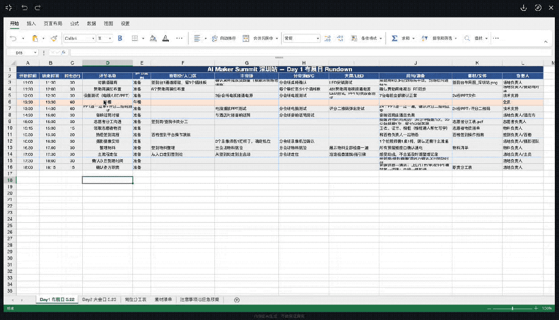Viewport: 559px width, 320px height.
Task: Open the borders dropdown arrow
Action: (x=143, y=38)
